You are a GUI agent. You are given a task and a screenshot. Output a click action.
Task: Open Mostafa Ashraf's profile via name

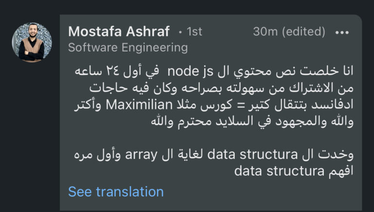click(x=119, y=32)
